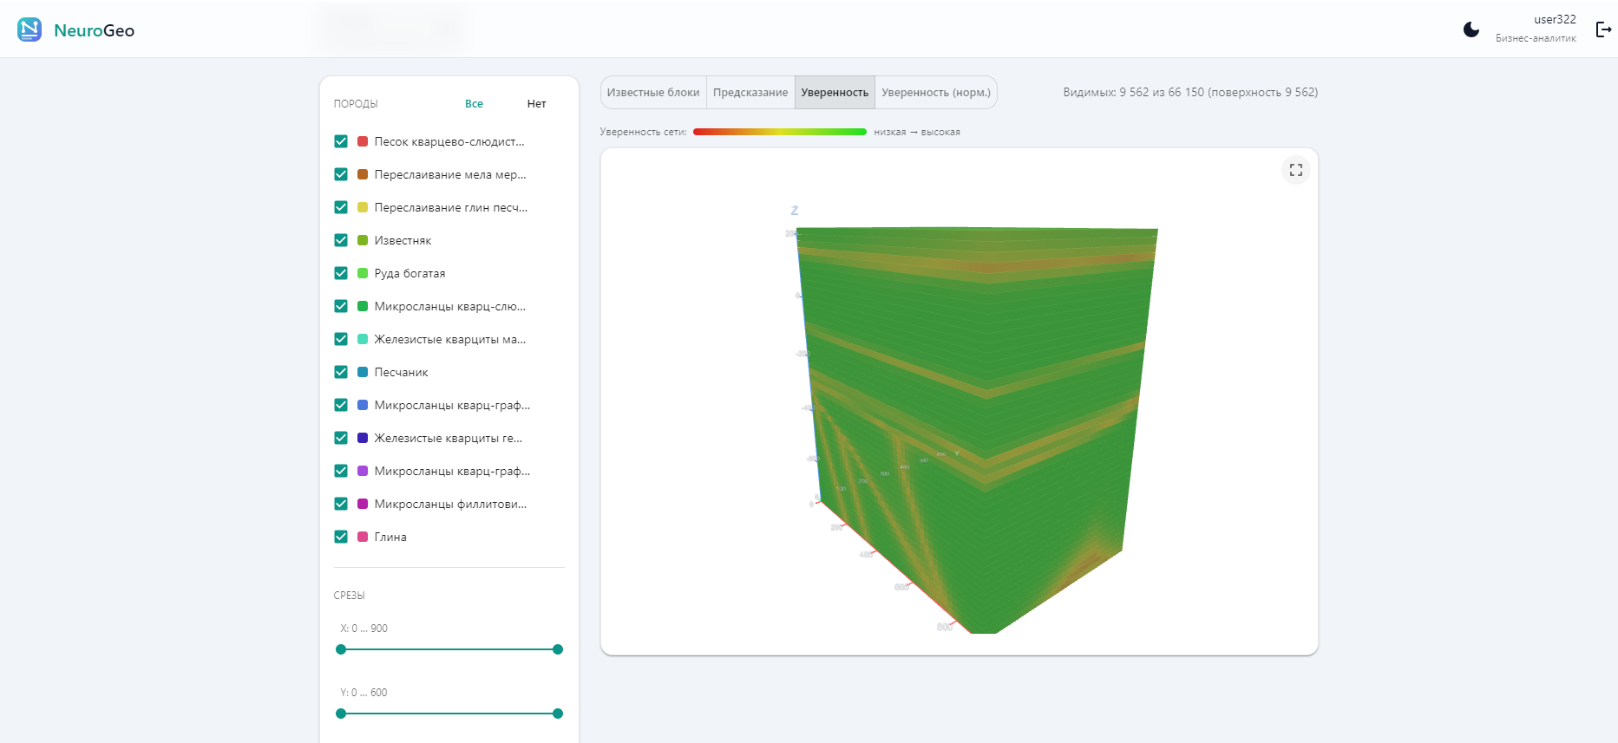Uncheck the Известняк checkbox
1618x743 pixels.
[x=341, y=240]
